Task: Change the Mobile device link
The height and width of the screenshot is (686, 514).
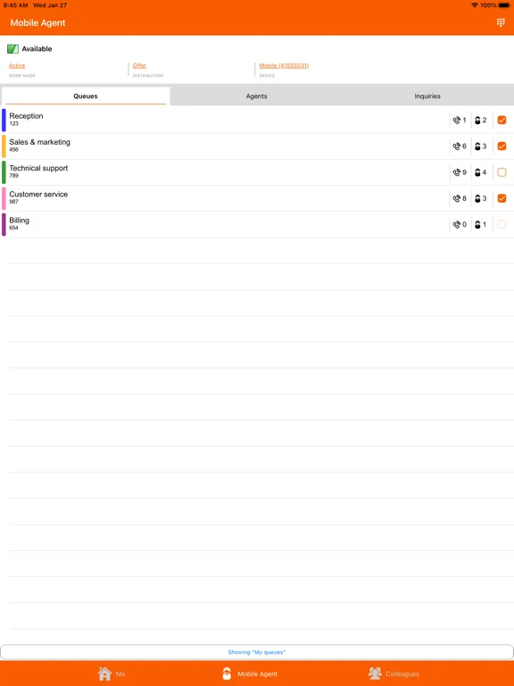Action: click(x=284, y=65)
